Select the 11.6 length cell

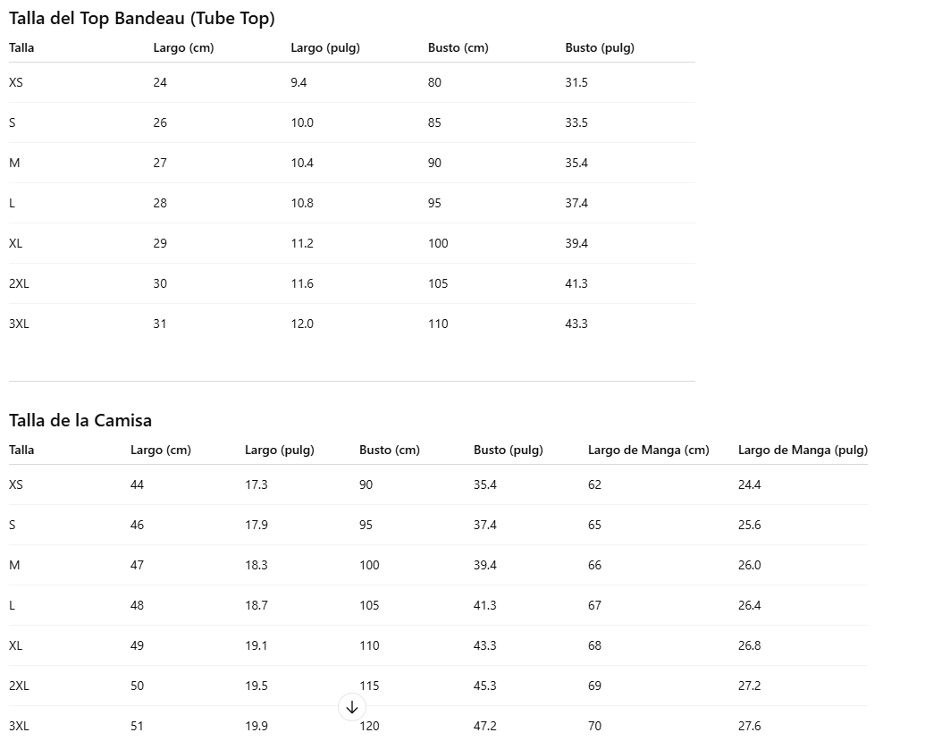[302, 283]
